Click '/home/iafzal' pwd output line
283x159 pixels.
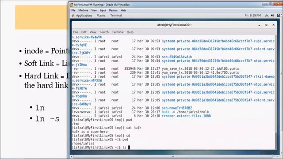[83, 144]
